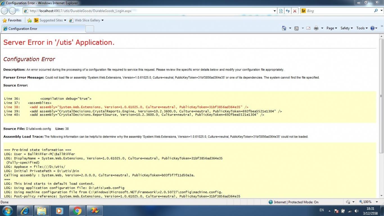Select the Configuration Error tab
The width and height of the screenshot is (384, 216).
coord(43,29)
